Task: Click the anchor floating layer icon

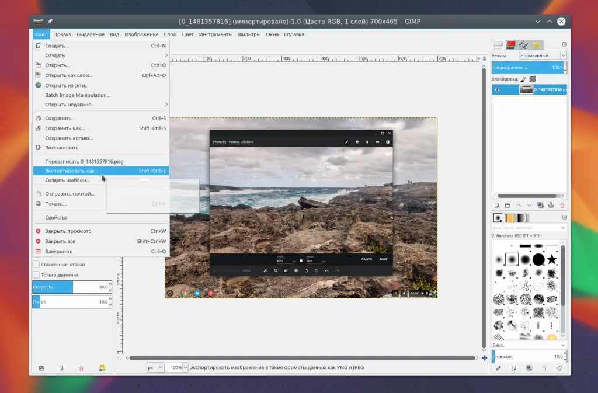Action: (x=551, y=205)
